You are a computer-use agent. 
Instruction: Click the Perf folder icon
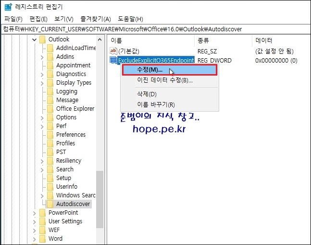pyautogui.click(x=50, y=126)
